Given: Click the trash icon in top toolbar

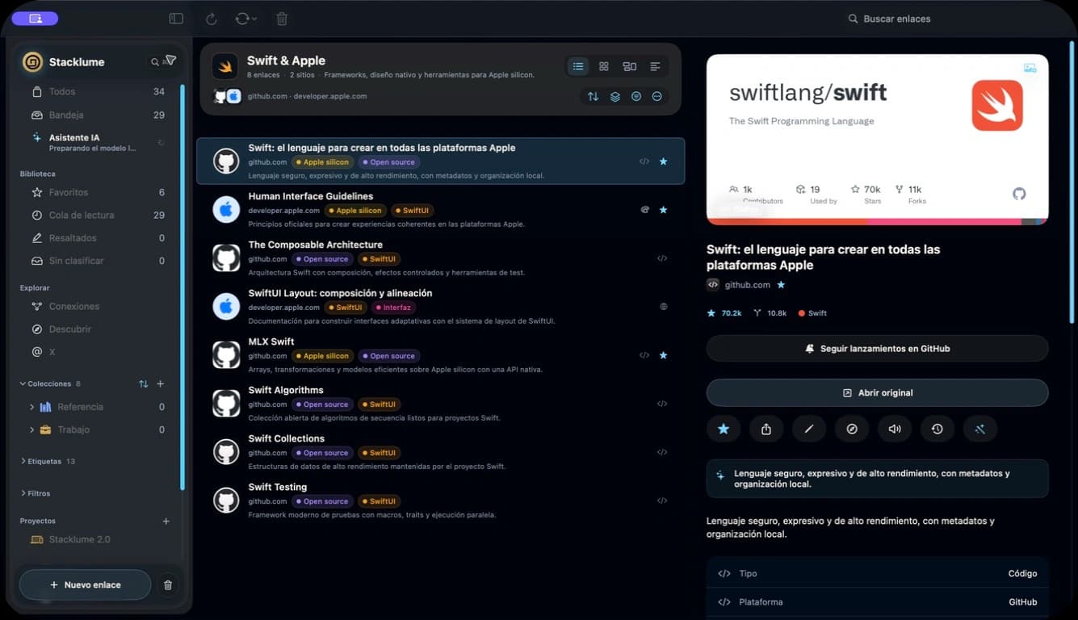Looking at the screenshot, I should 282,19.
